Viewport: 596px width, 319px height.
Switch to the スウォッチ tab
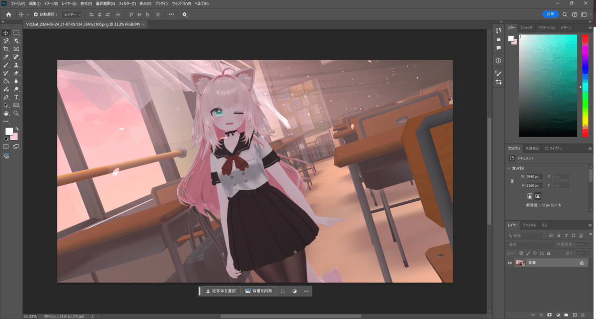click(x=526, y=27)
